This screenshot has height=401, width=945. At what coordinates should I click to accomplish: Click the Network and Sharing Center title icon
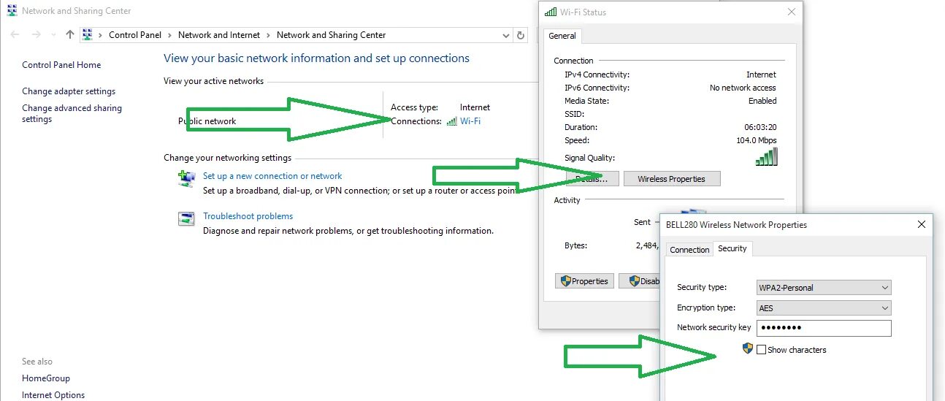[x=12, y=11]
